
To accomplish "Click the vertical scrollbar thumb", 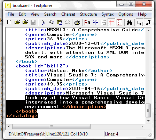I will coord(148,110).
